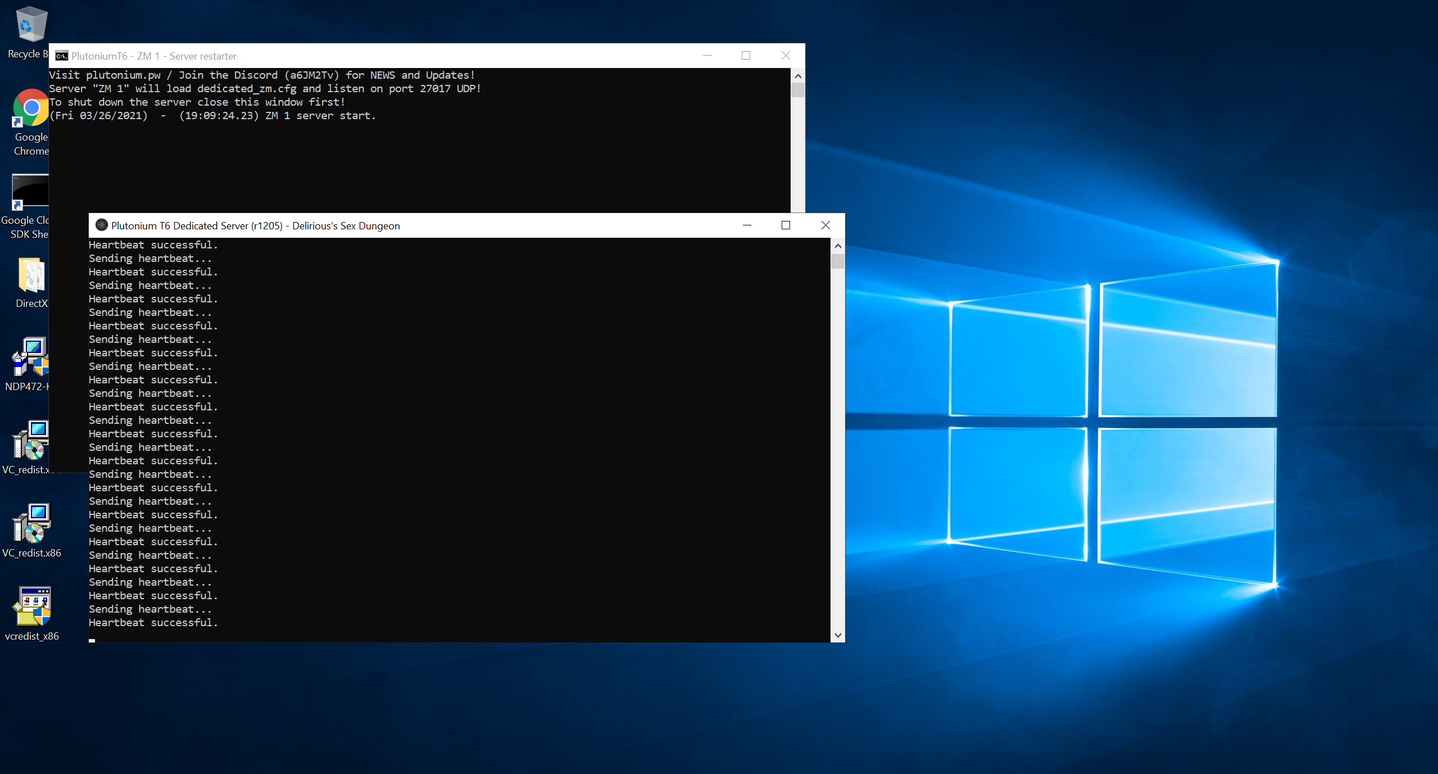Launch the Google Chrome desktop shortcut
1438x774 pixels.
[30, 121]
